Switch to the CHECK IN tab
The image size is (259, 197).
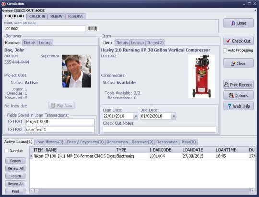(x=37, y=16)
